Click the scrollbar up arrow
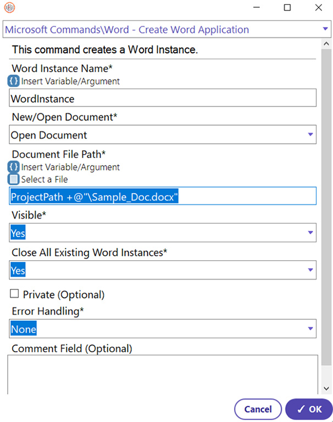The image size is (333, 422). tap(326, 43)
